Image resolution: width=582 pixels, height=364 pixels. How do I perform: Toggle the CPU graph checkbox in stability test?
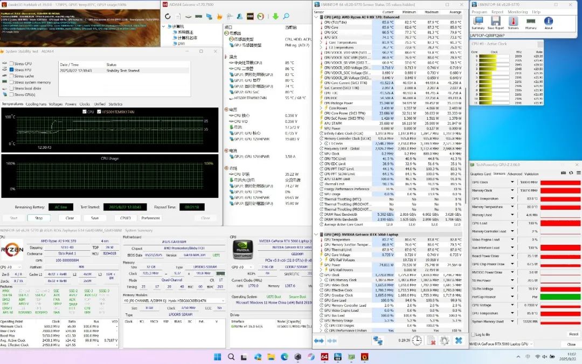click(x=85, y=112)
